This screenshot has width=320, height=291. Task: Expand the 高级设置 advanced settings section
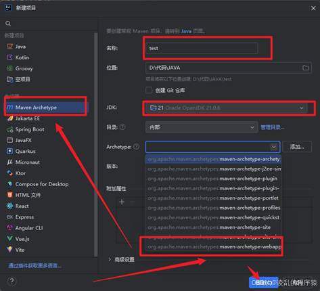pos(122,259)
